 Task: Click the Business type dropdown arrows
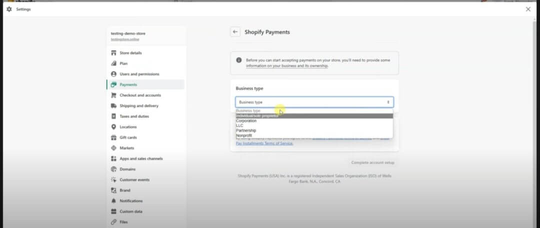pyautogui.click(x=388, y=102)
